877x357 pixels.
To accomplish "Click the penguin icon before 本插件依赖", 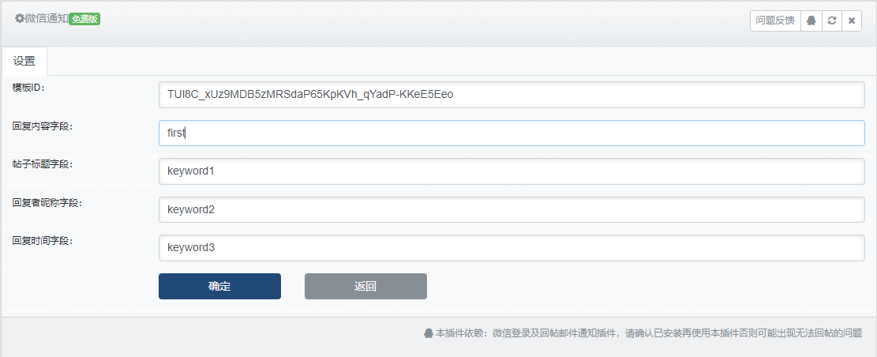I will (x=429, y=333).
